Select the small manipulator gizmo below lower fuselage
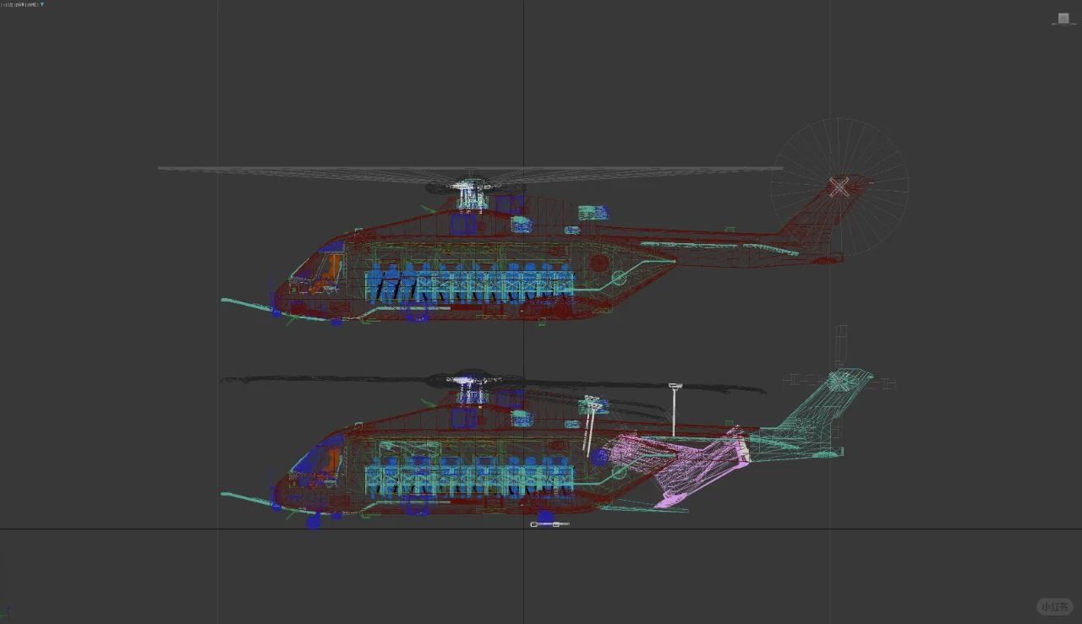Viewport: 1082px width, 624px height. pyautogui.click(x=549, y=524)
